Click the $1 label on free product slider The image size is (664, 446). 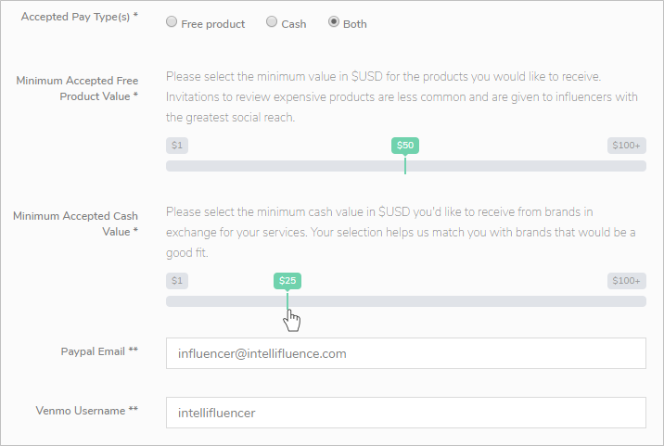click(176, 146)
